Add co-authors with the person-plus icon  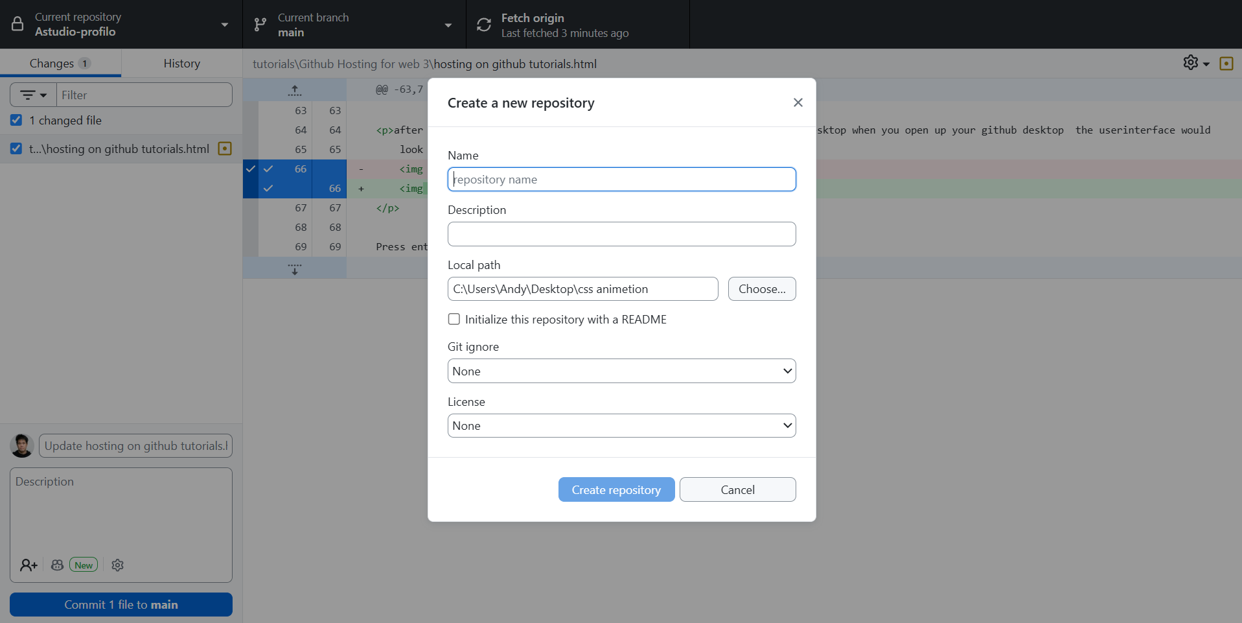(x=29, y=565)
